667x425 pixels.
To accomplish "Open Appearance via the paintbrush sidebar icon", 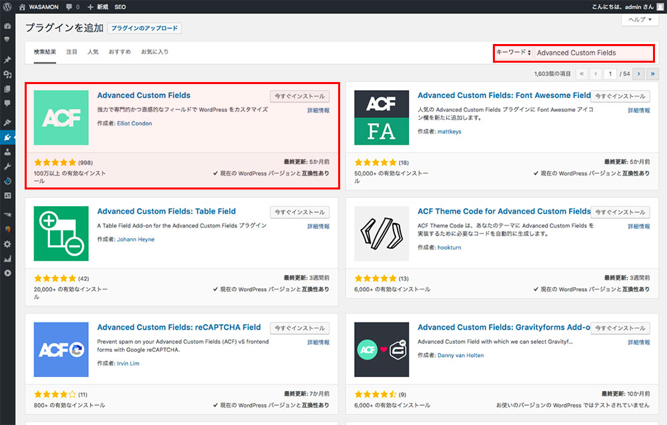I will (7, 123).
